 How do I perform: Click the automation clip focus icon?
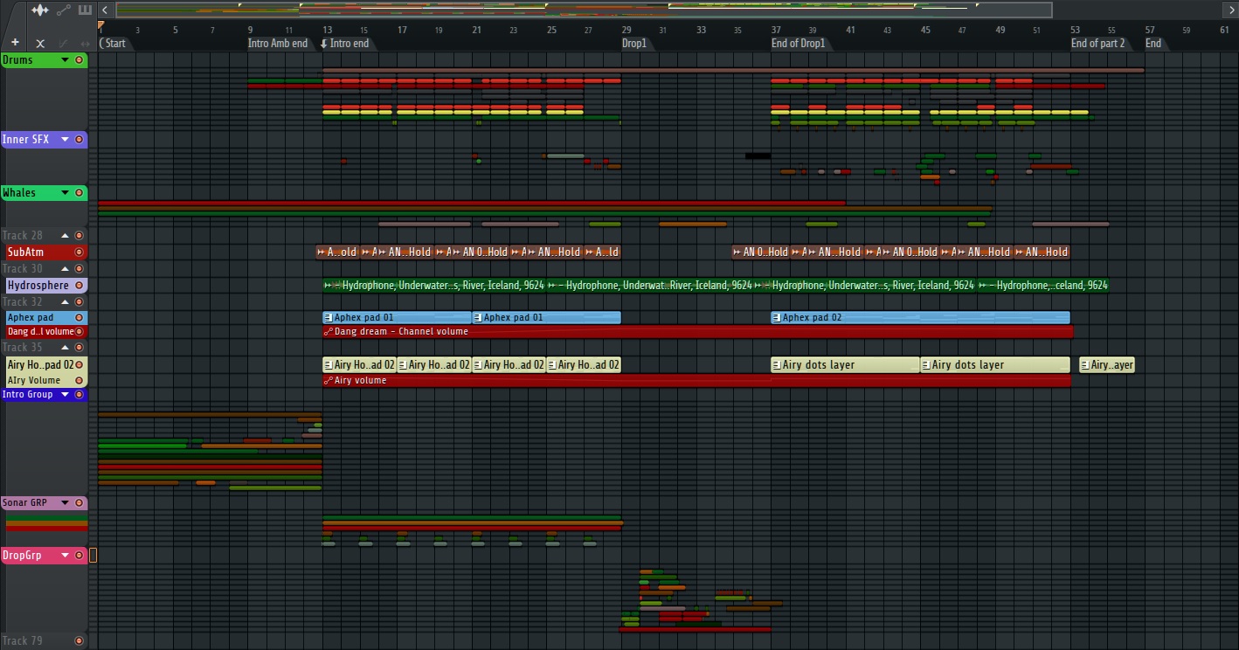63,10
